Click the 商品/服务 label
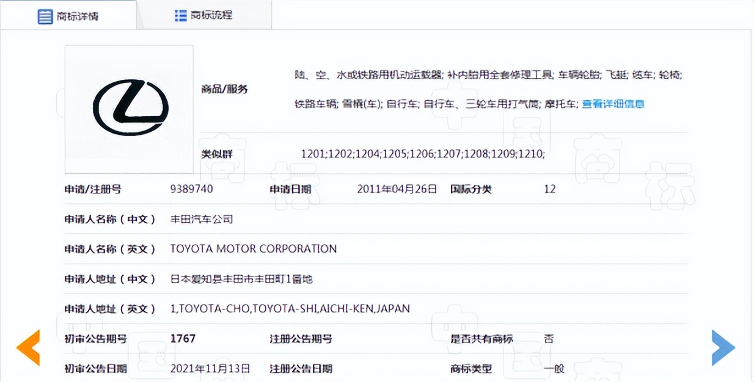Screen dimensions: 754x382 coord(224,89)
